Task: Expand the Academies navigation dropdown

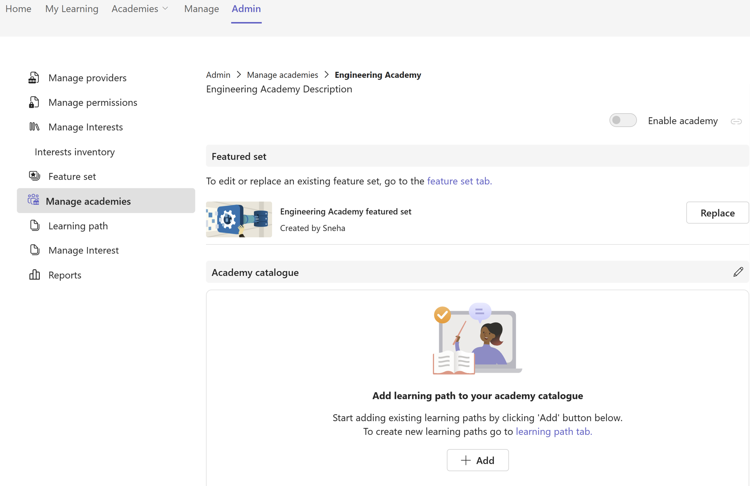Action: pos(139,8)
